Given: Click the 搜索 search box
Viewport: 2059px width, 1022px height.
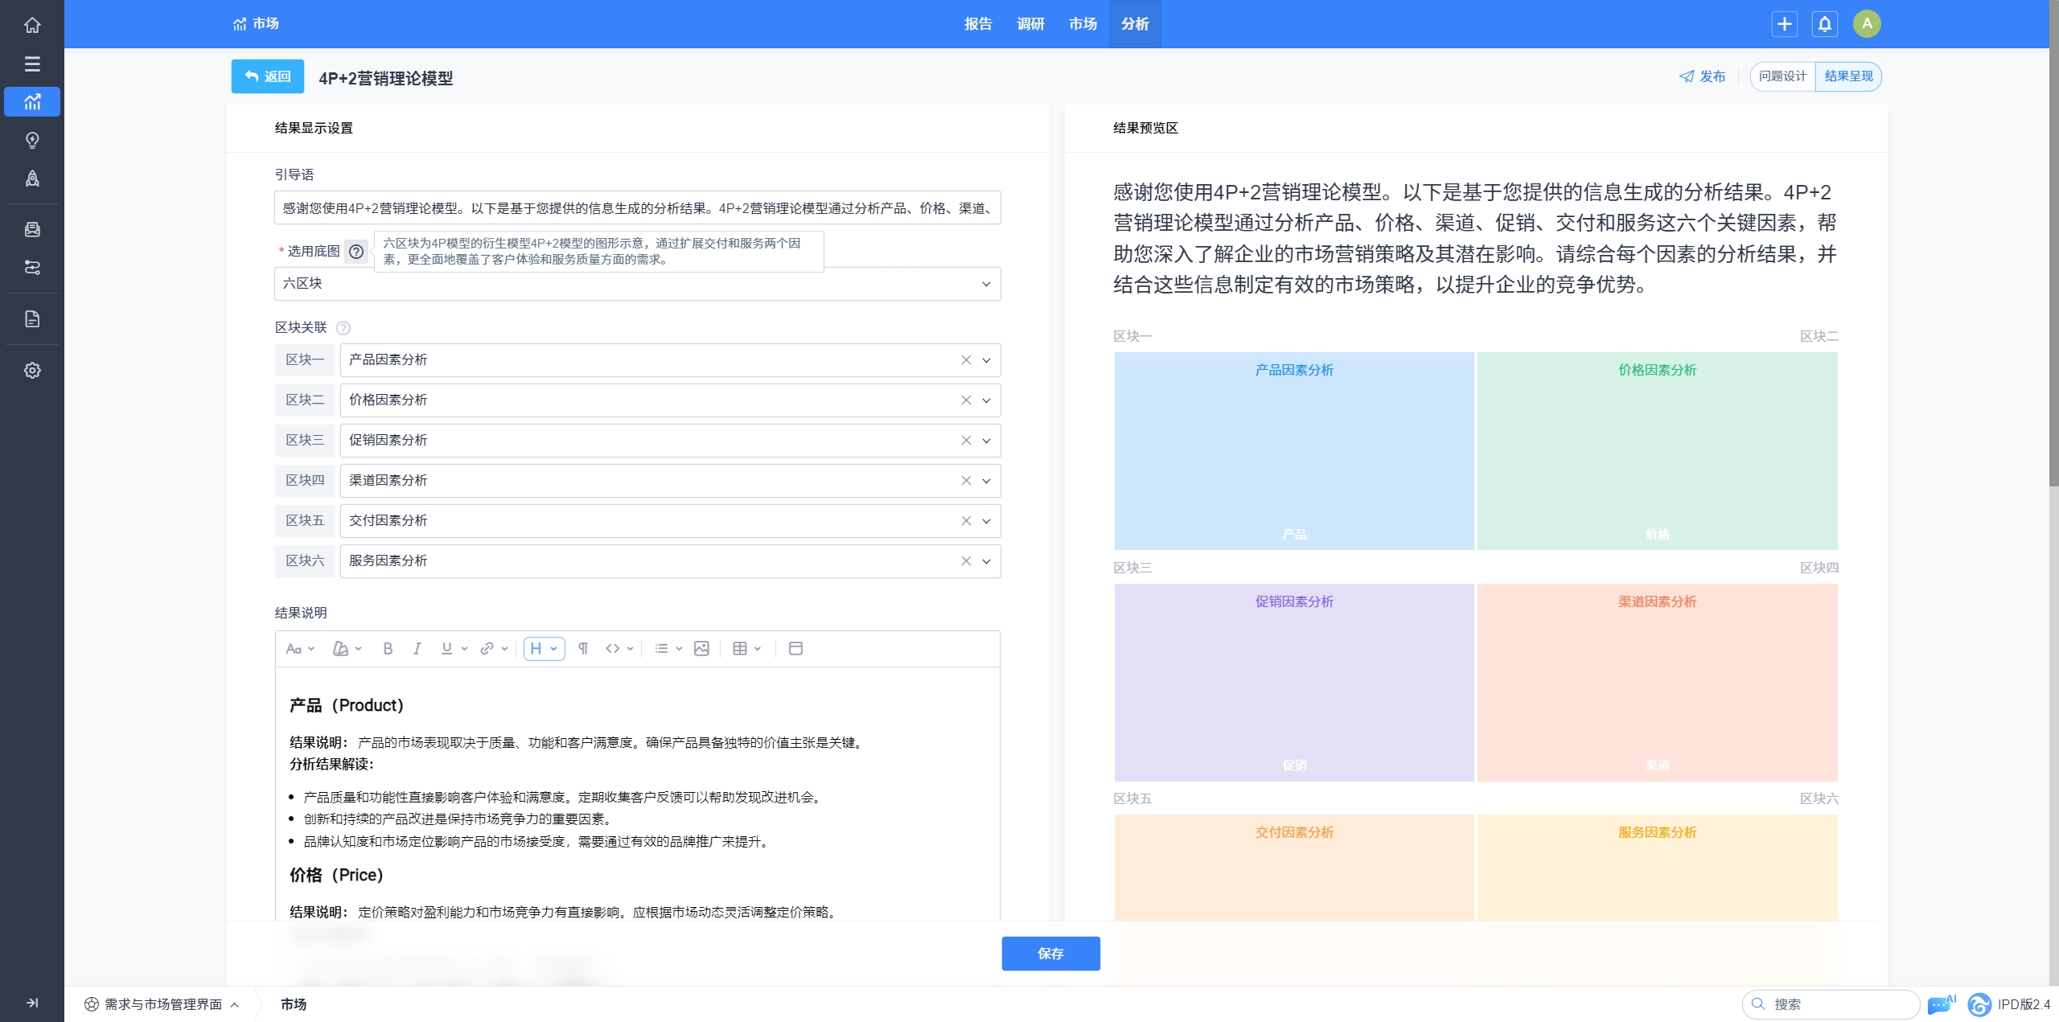Looking at the screenshot, I should click(1831, 1004).
